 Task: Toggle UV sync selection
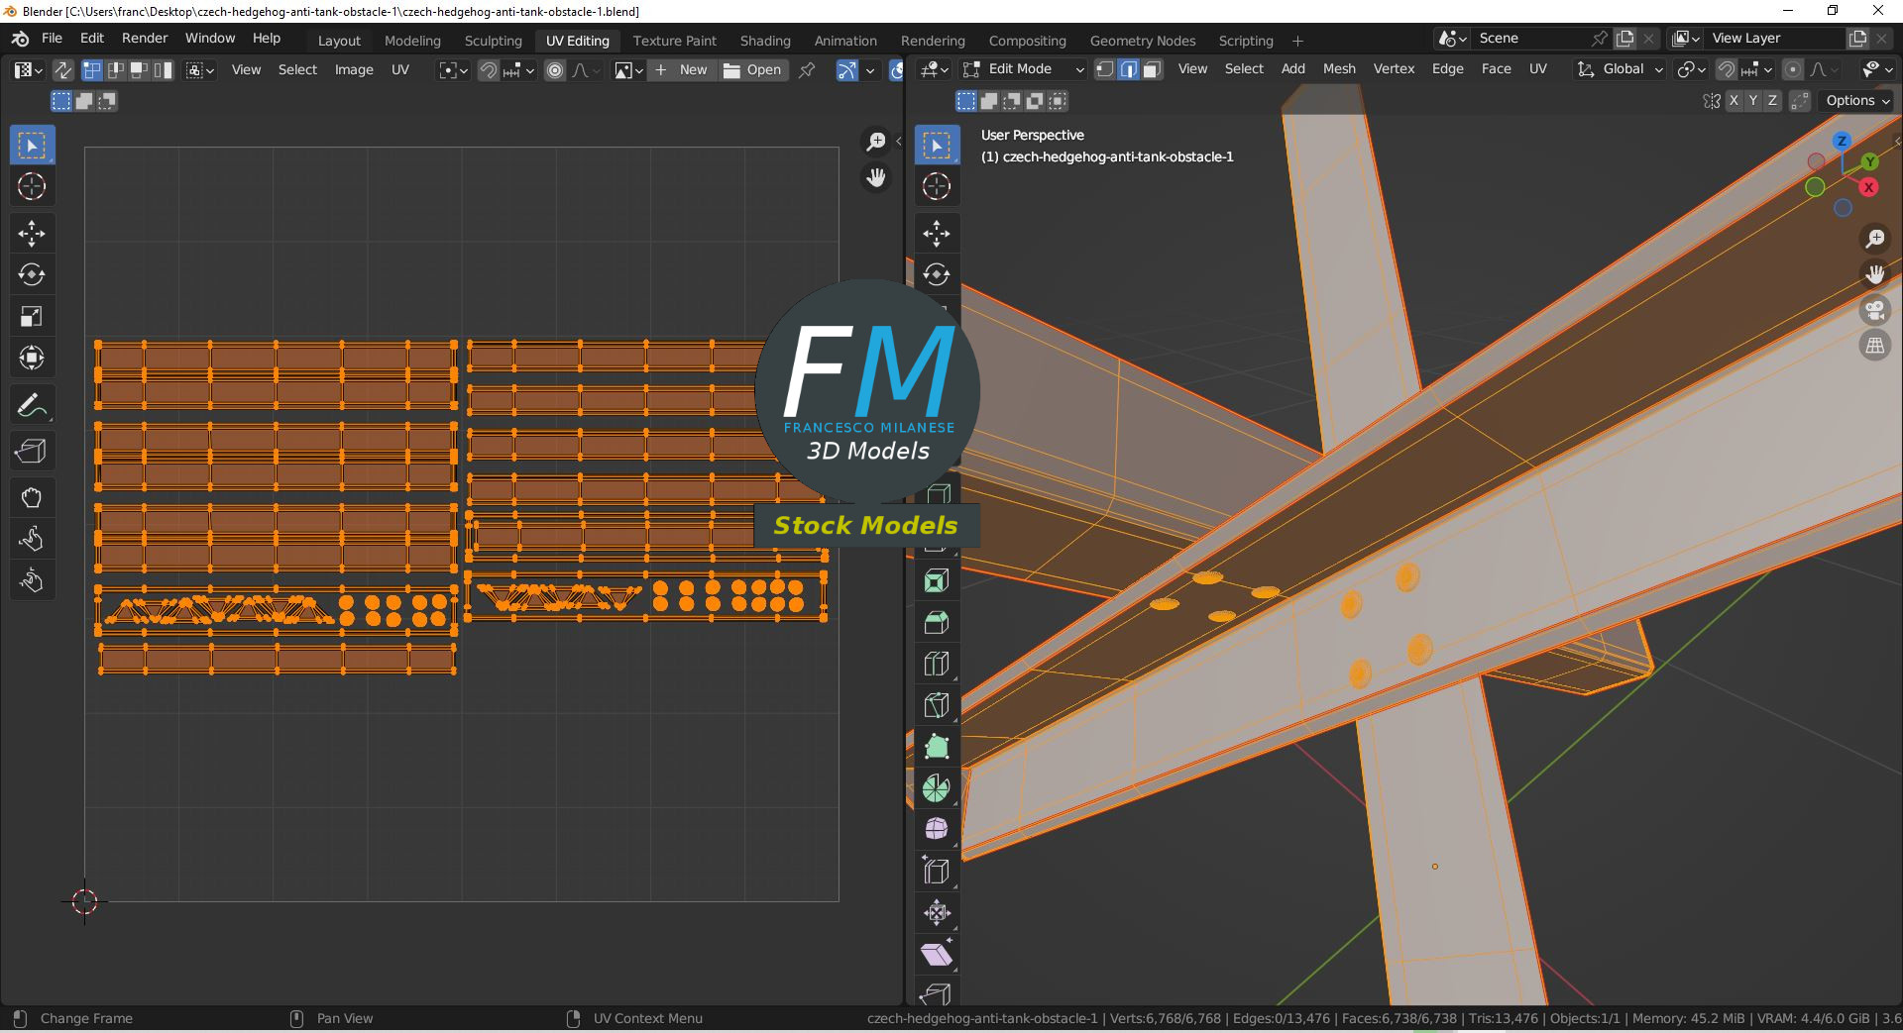[62, 70]
